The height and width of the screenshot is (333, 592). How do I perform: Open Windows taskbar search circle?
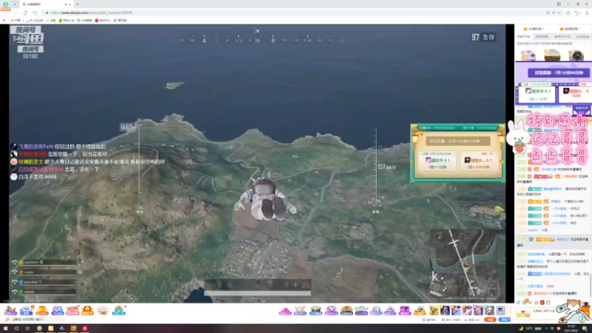(16, 329)
